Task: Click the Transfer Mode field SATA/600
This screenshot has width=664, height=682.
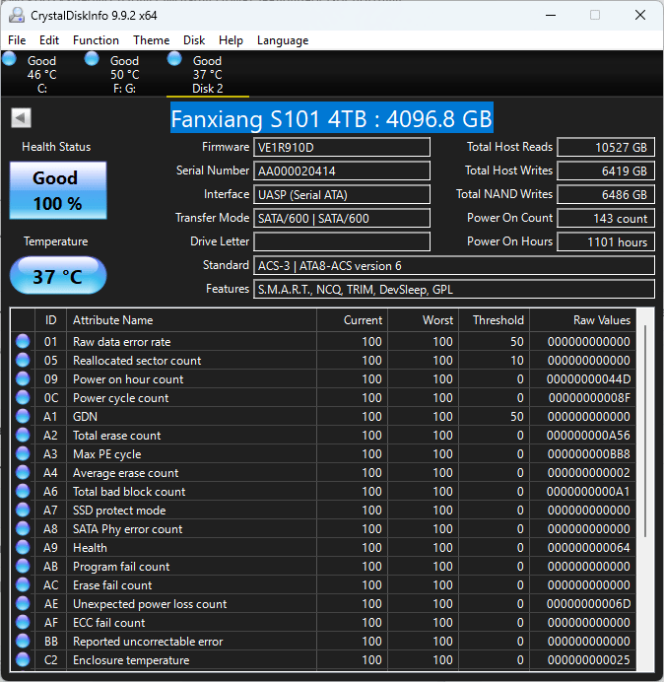Action: 342,218
